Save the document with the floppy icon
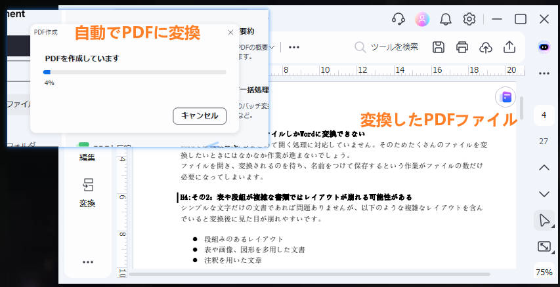560x287 pixels. pos(438,47)
